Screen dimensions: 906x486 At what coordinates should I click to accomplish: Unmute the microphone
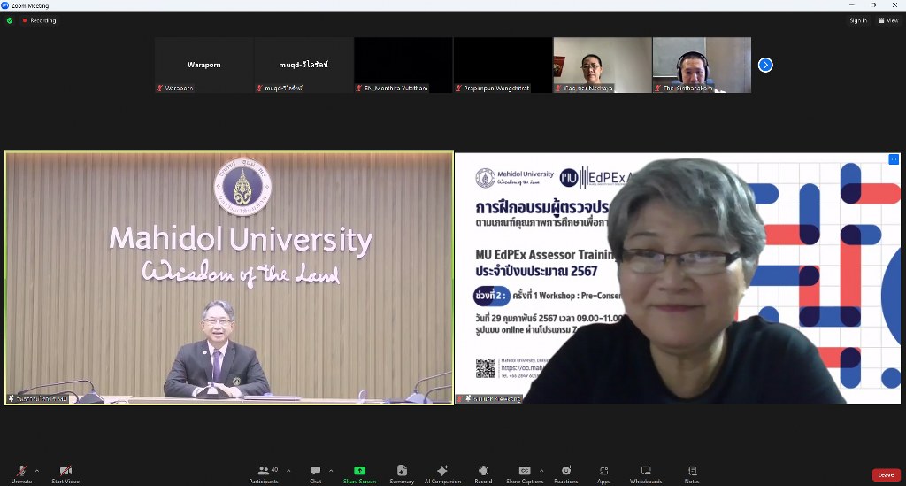click(x=21, y=474)
